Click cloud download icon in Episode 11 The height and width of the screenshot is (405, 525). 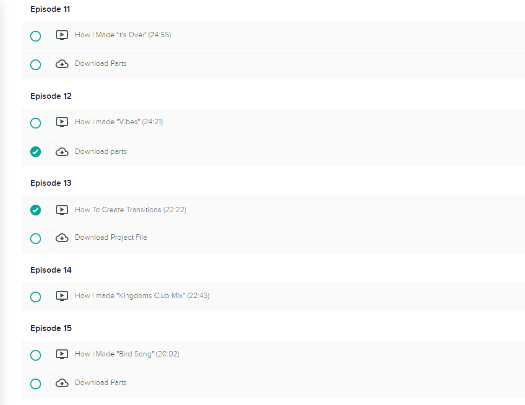pyautogui.click(x=62, y=64)
